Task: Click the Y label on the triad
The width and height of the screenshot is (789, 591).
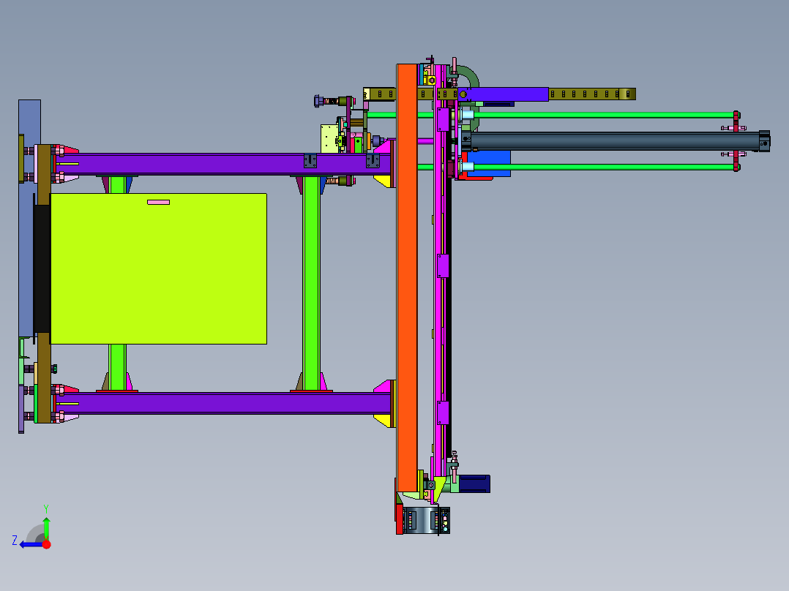Action: click(x=46, y=508)
